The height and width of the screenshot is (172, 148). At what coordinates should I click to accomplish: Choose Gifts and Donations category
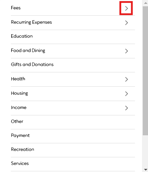click(x=32, y=64)
